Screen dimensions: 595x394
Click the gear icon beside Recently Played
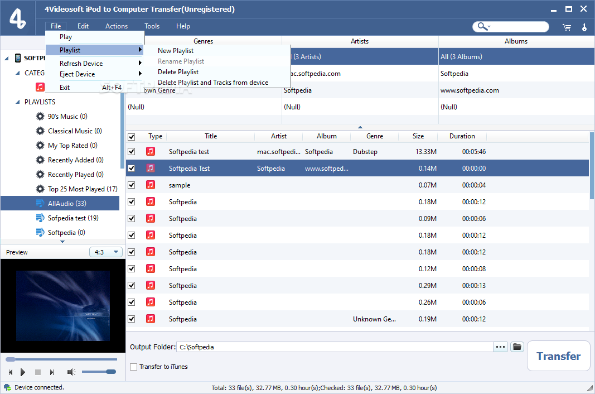[x=40, y=174]
